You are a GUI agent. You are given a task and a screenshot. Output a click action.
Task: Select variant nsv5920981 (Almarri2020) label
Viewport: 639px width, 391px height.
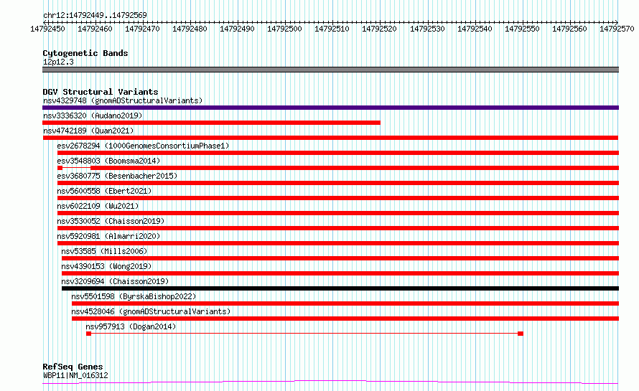pyautogui.click(x=109, y=236)
